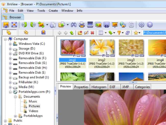Viewport: 166px width, 125px height.
Task: Click the screen capture camera icon
Action: click(x=106, y=25)
